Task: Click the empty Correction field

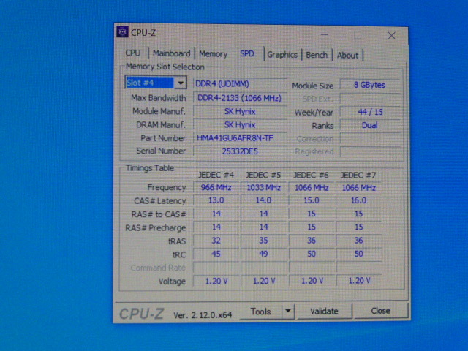Action: 370,139
